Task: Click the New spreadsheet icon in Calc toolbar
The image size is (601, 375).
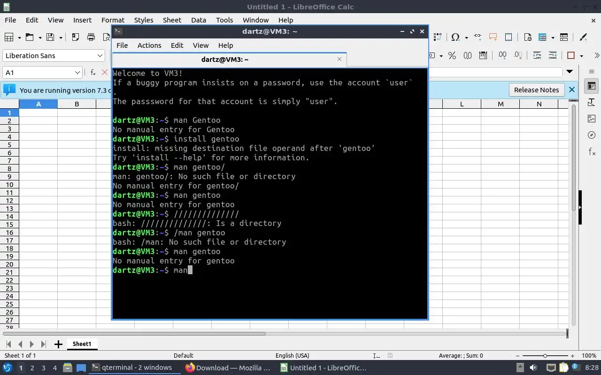Action: [8, 37]
